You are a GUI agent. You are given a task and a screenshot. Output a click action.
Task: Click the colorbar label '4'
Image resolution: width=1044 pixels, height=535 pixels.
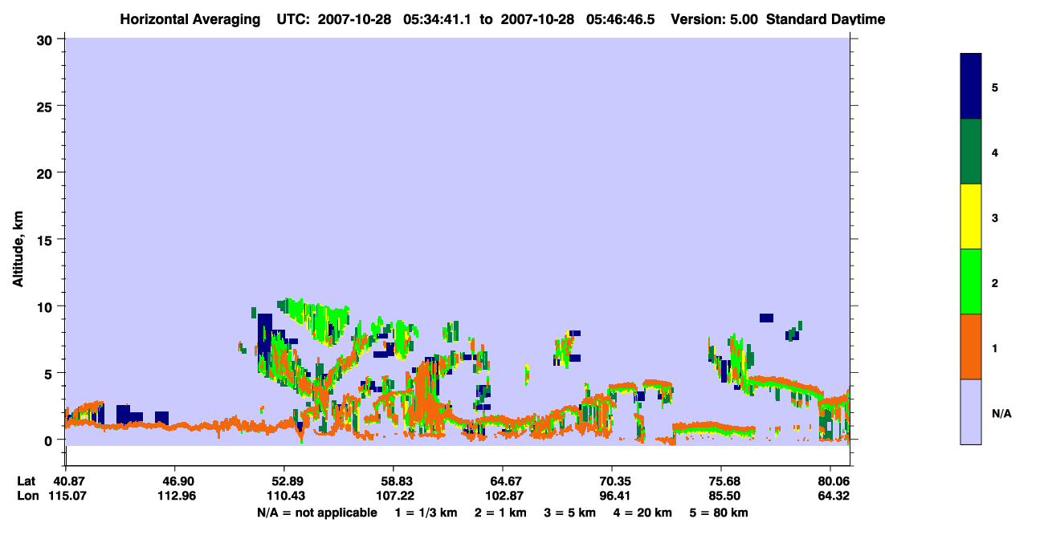[x=995, y=152]
